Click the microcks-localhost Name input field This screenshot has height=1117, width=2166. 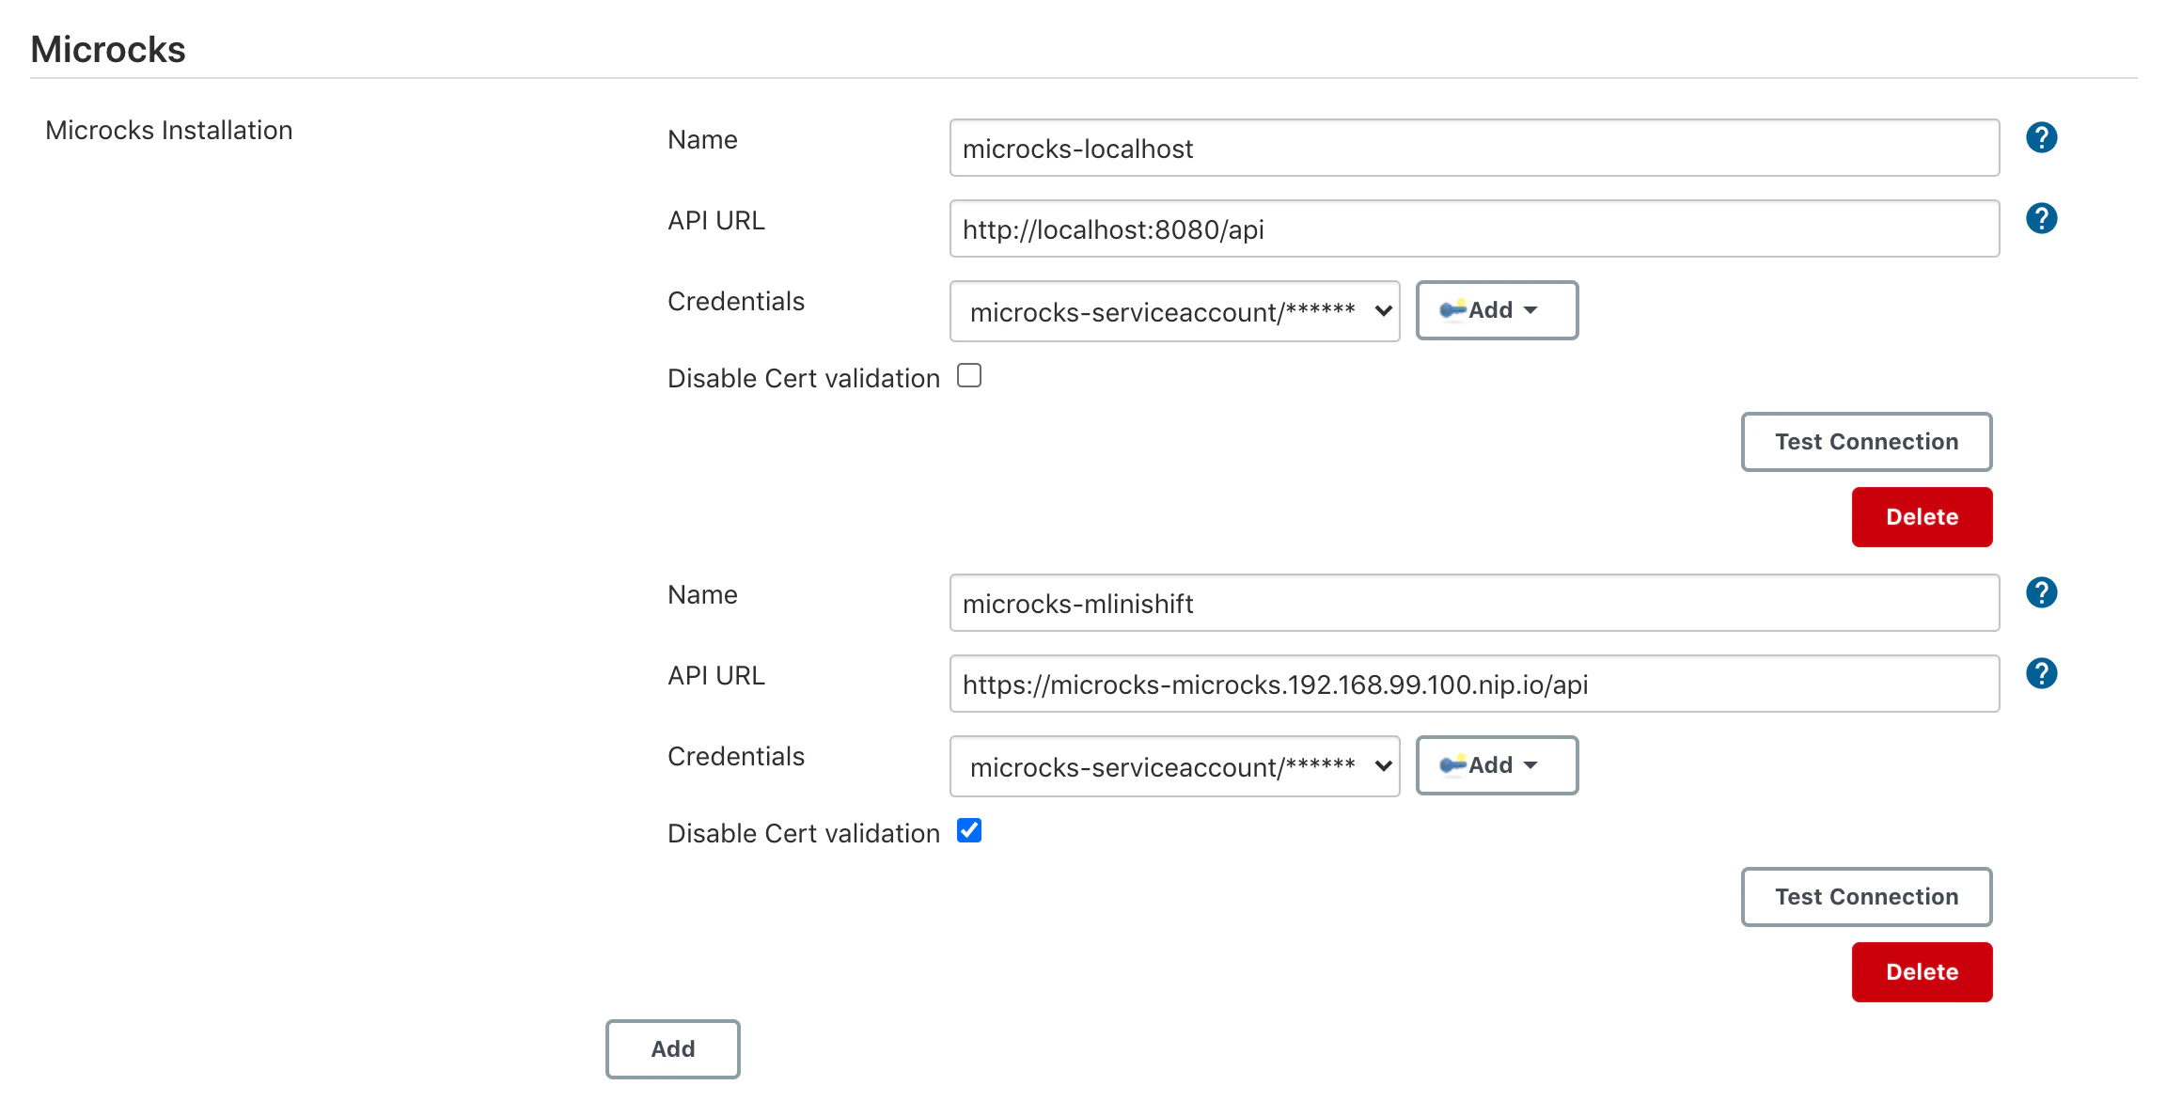(1473, 149)
